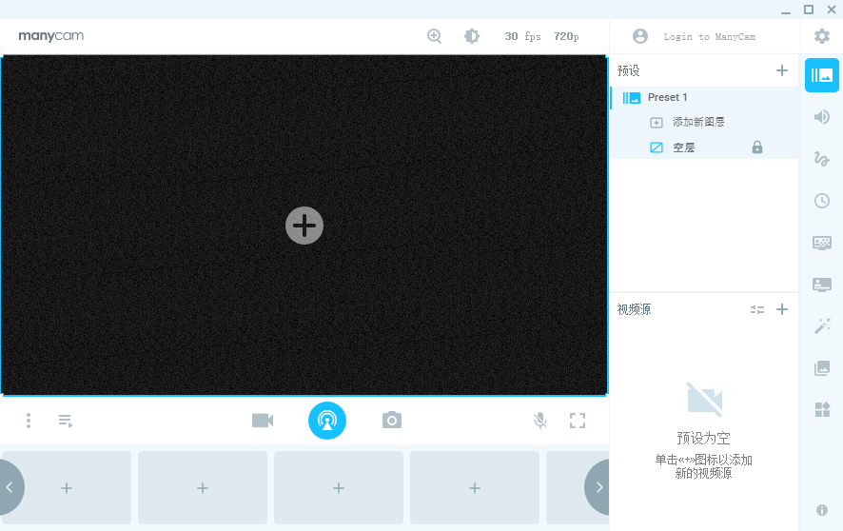843x531 pixels.
Task: Click the third empty source slot plus
Action: tap(339, 488)
